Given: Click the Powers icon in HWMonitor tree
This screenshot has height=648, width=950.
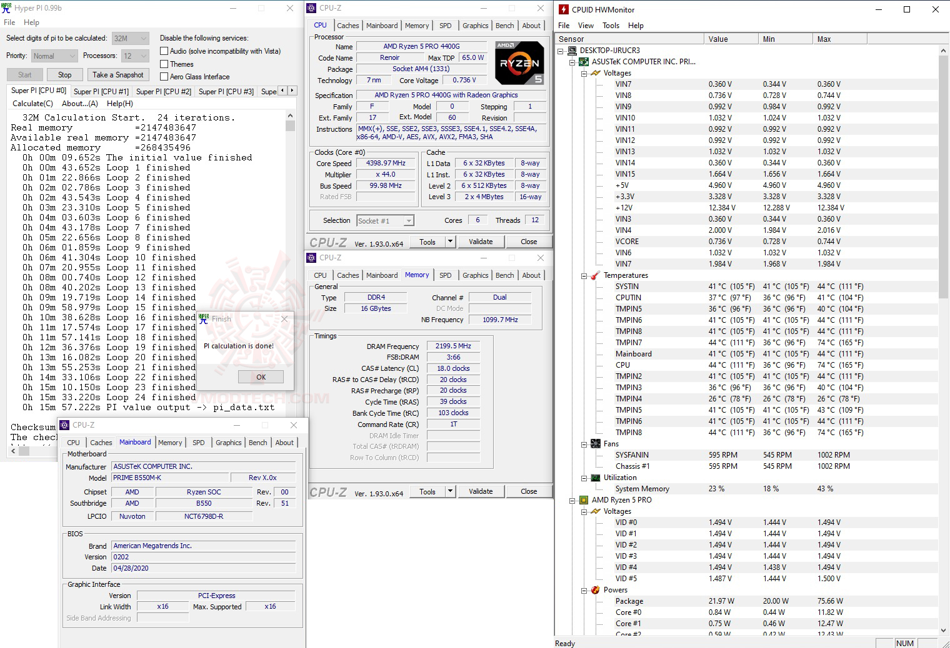Looking at the screenshot, I should coord(595,590).
